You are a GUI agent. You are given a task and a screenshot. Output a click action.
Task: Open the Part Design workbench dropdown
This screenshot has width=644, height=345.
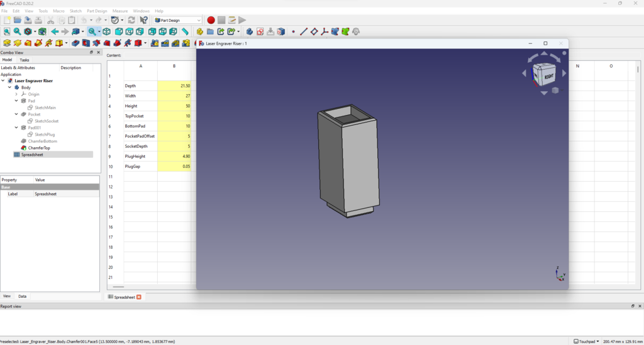tap(178, 20)
